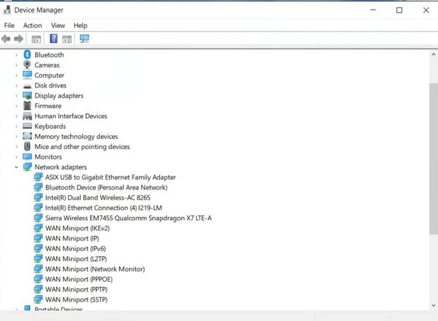
Task: Click the Disk drives icon
Action: (27, 86)
